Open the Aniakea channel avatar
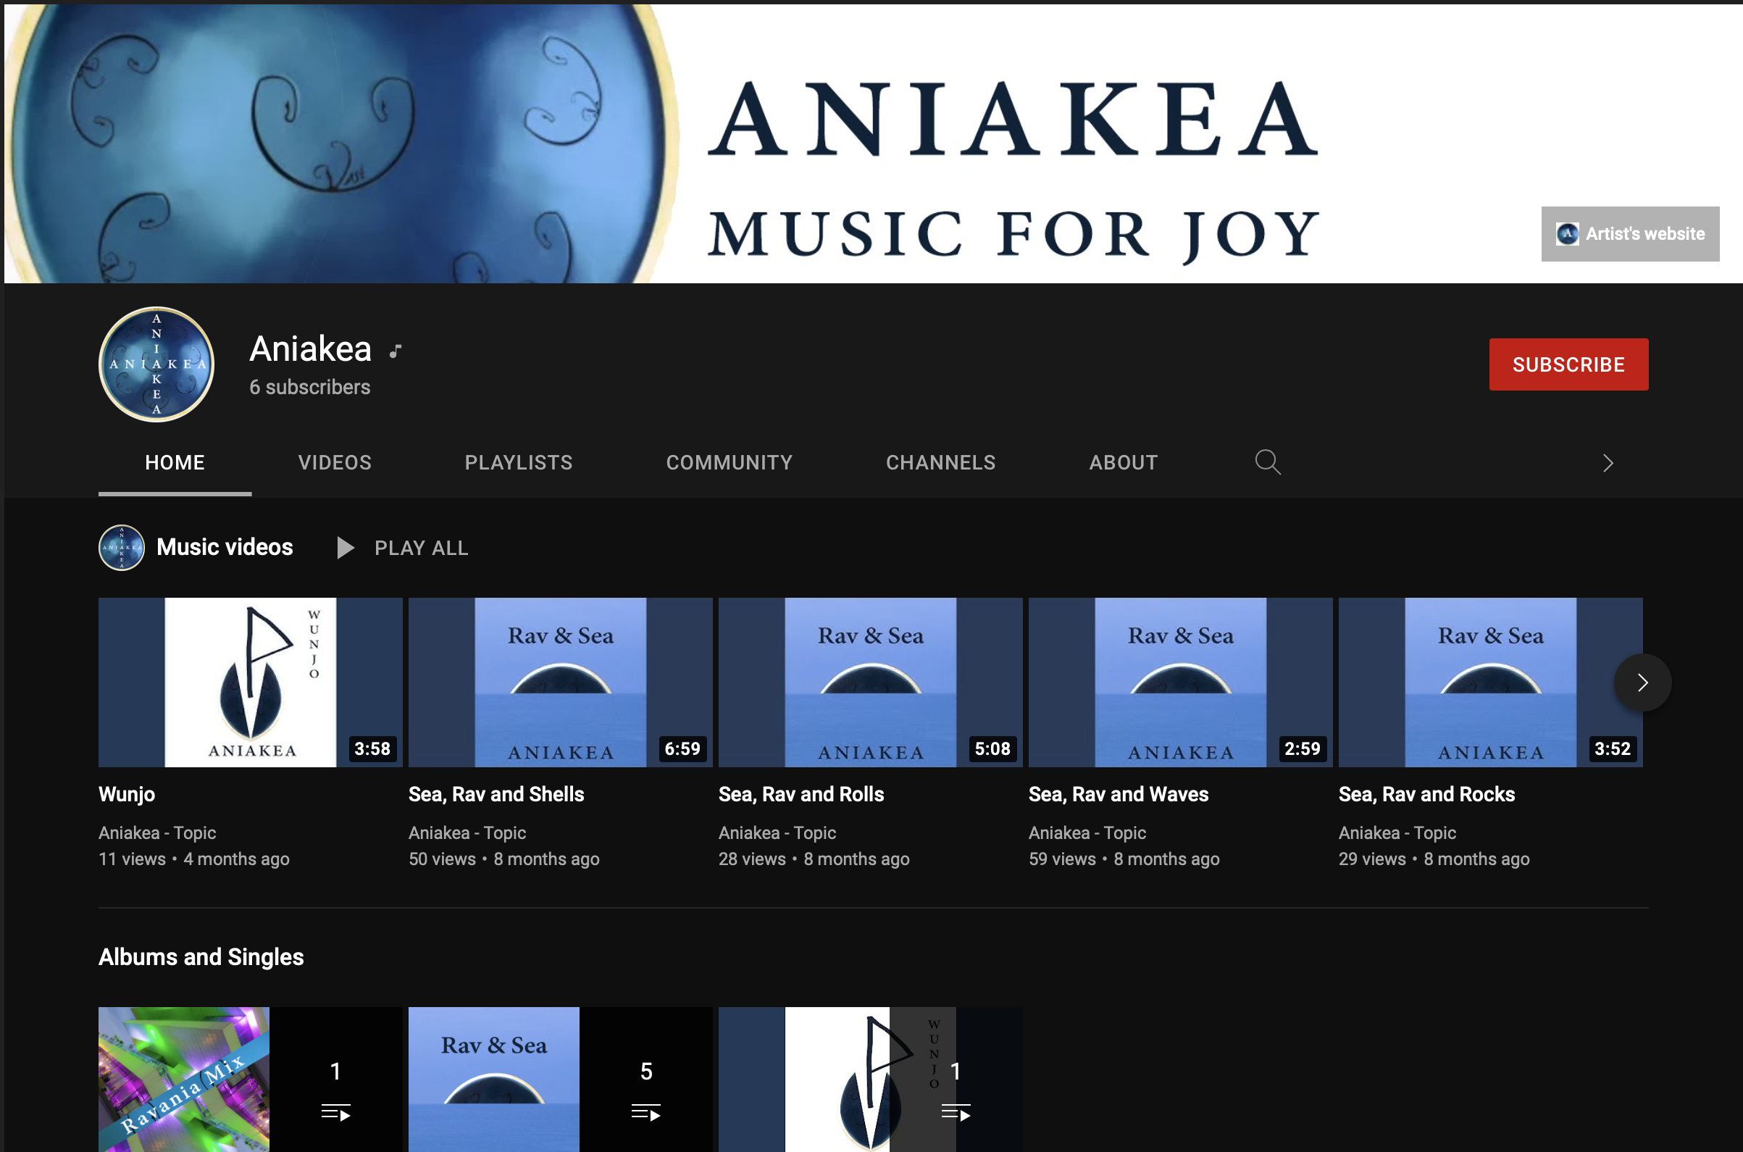This screenshot has width=1743, height=1152. click(x=156, y=364)
